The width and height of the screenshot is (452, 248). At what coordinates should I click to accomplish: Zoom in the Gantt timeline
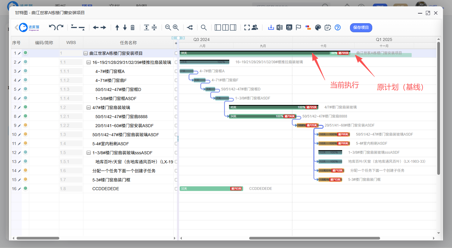[x=176, y=27]
